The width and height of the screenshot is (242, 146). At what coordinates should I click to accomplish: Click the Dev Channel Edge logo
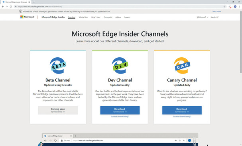(x=120, y=66)
